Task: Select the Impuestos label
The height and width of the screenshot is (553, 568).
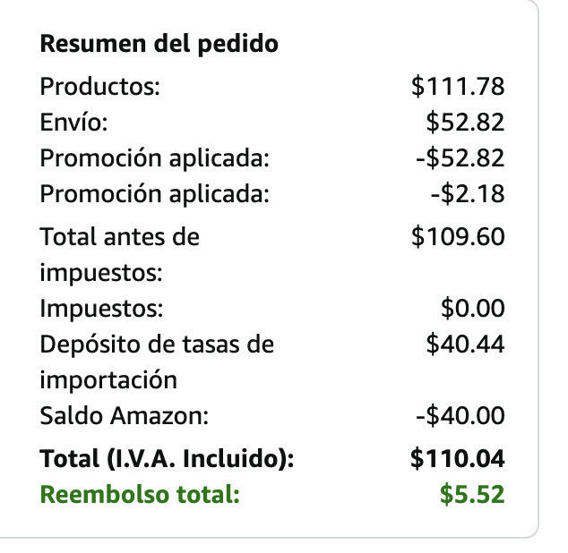Action: (x=101, y=309)
